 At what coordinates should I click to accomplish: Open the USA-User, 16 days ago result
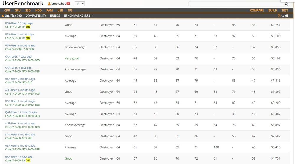point(19,157)
